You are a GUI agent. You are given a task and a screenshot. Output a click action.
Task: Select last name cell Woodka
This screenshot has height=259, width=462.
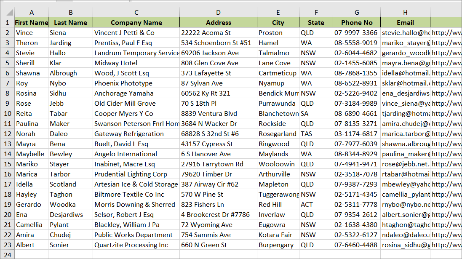[x=70, y=205]
